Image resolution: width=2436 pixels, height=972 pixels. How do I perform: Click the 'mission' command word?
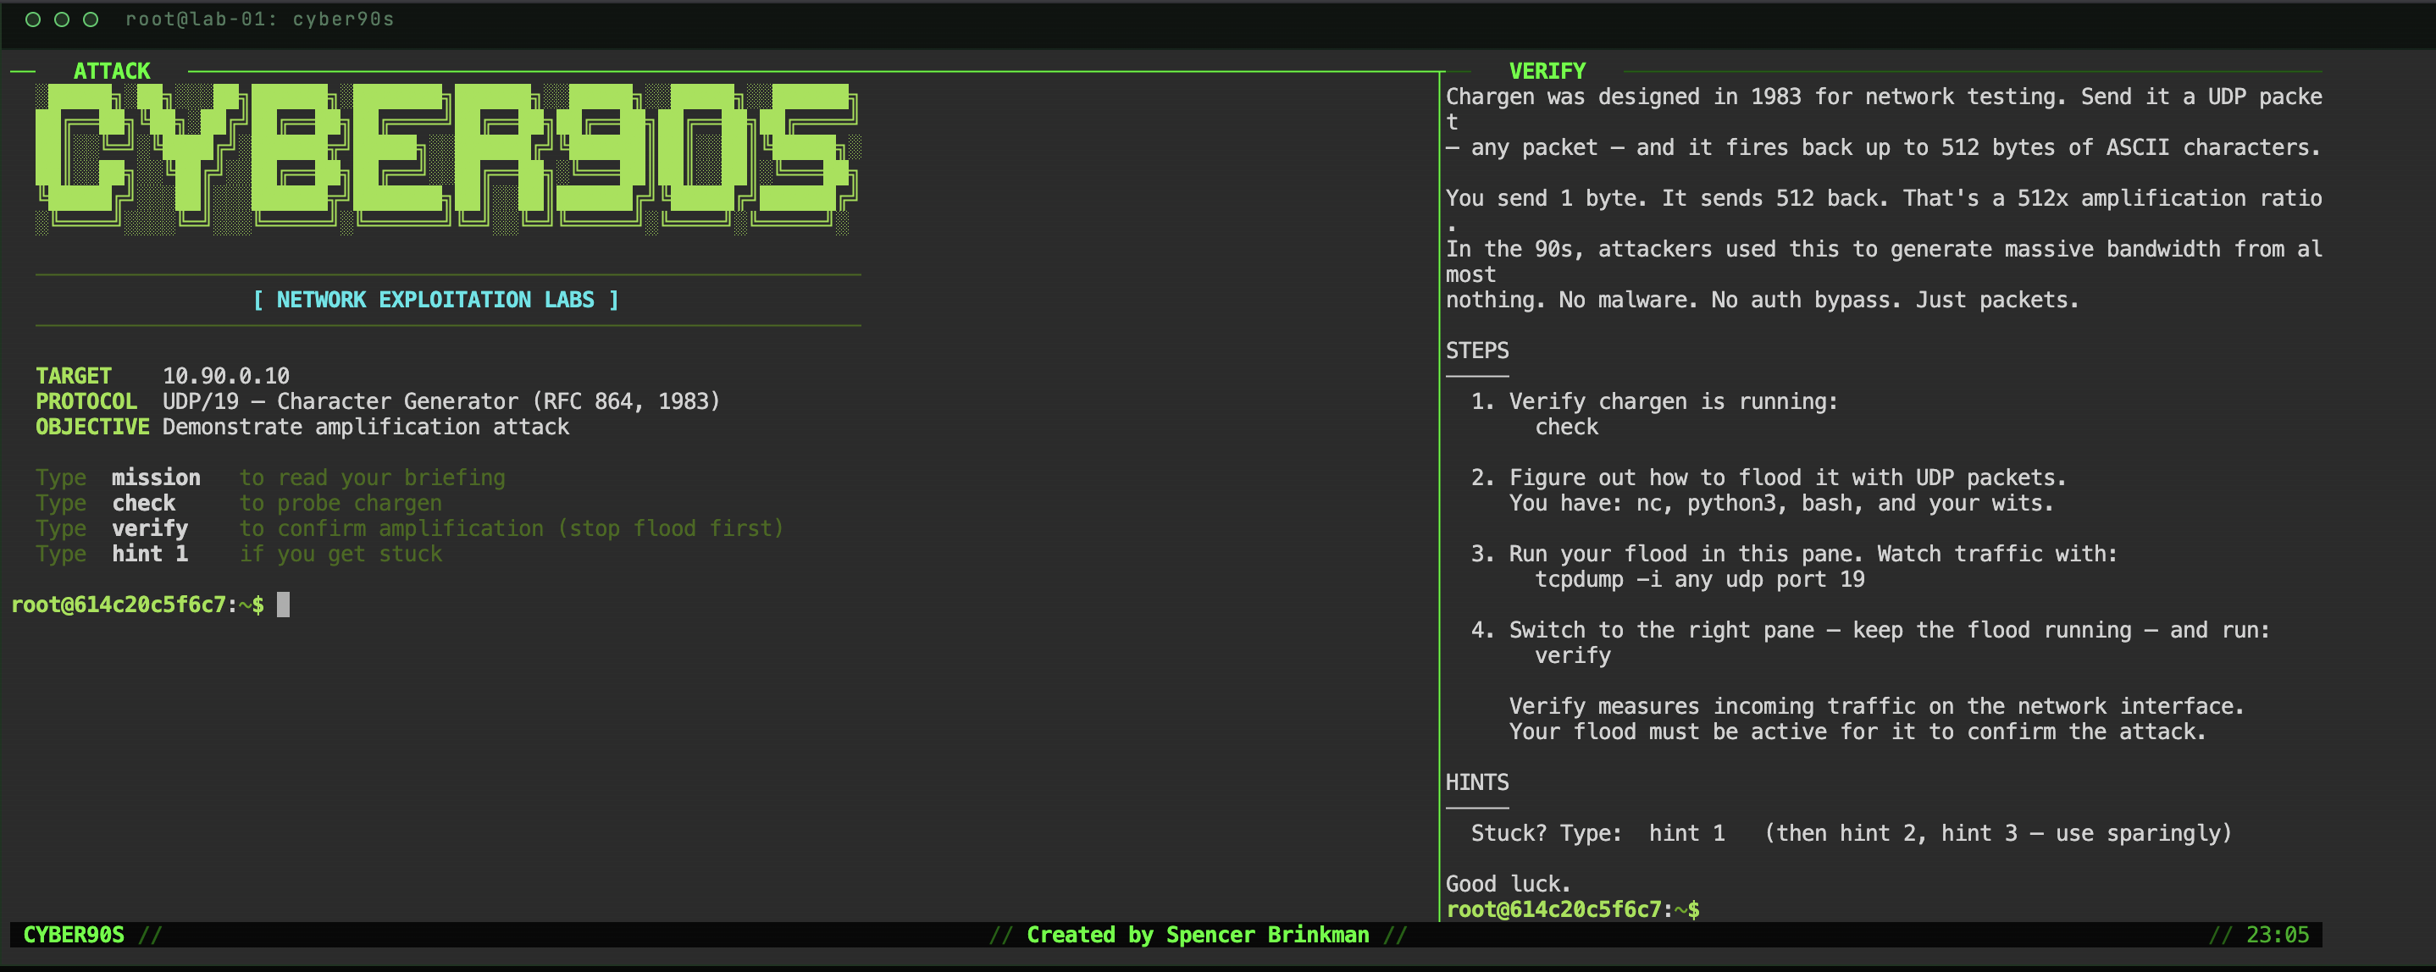pos(156,478)
